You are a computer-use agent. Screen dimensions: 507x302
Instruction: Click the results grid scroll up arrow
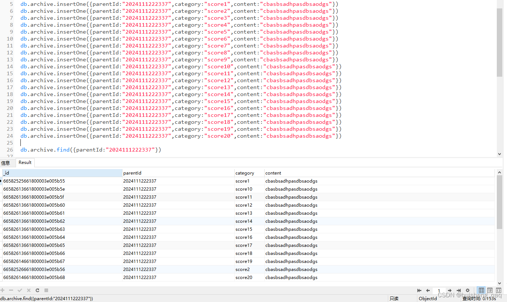tap(499, 172)
